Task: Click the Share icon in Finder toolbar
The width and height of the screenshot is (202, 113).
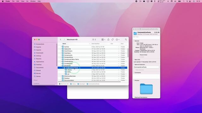Action: [108, 40]
